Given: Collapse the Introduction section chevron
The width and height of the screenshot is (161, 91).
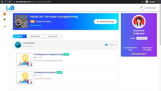Looking at the screenshot, I should (x=116, y=45).
